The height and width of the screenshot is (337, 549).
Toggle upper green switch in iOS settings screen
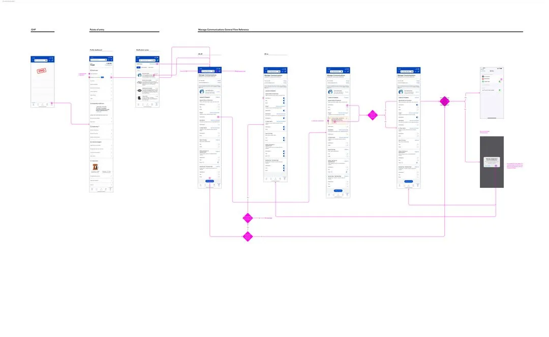click(x=500, y=81)
